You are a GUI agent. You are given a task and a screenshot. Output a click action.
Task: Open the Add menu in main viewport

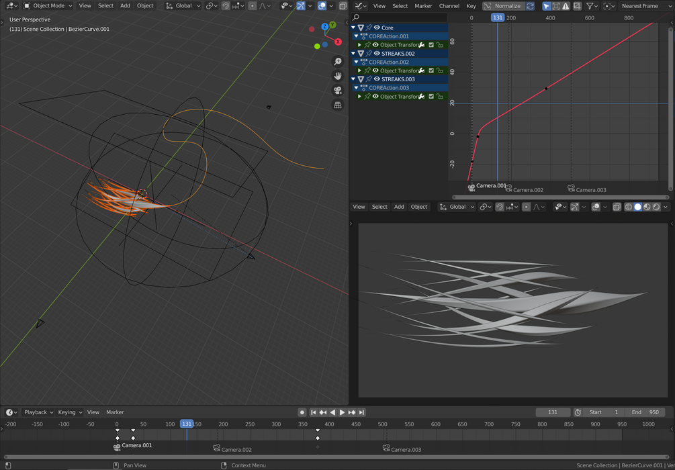[126, 5]
